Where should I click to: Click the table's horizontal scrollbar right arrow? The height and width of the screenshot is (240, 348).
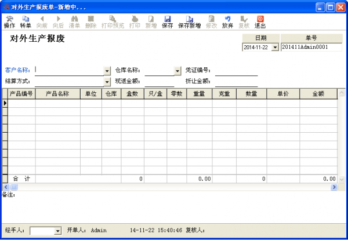(334, 187)
